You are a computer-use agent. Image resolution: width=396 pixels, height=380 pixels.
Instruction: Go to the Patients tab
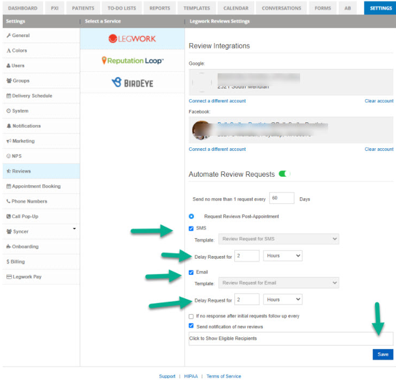point(83,8)
